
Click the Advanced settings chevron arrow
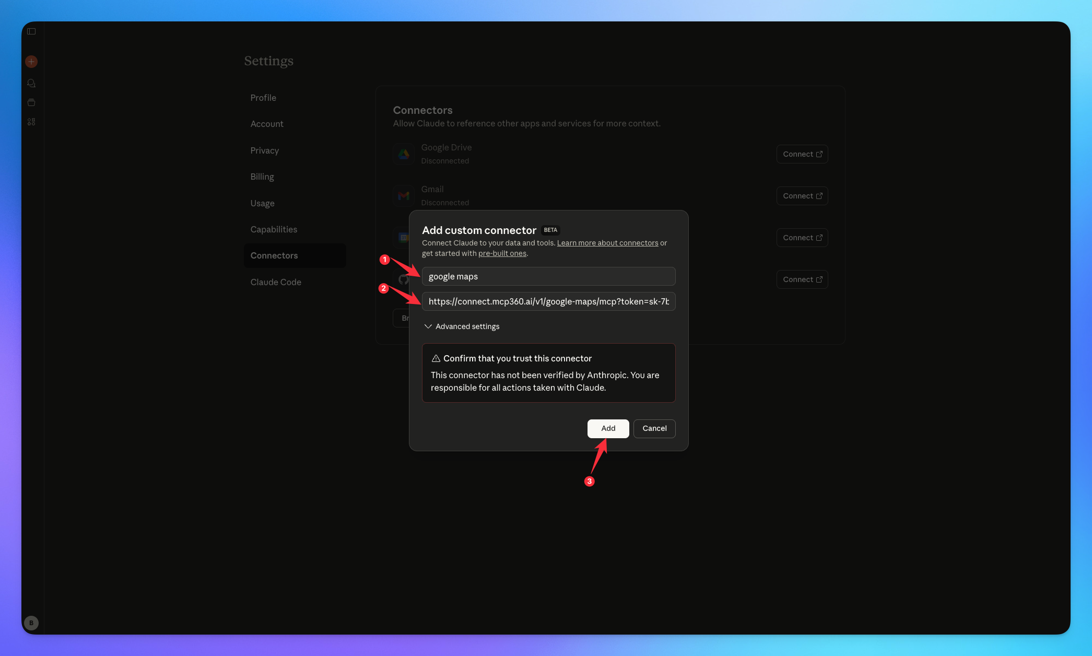coord(428,326)
